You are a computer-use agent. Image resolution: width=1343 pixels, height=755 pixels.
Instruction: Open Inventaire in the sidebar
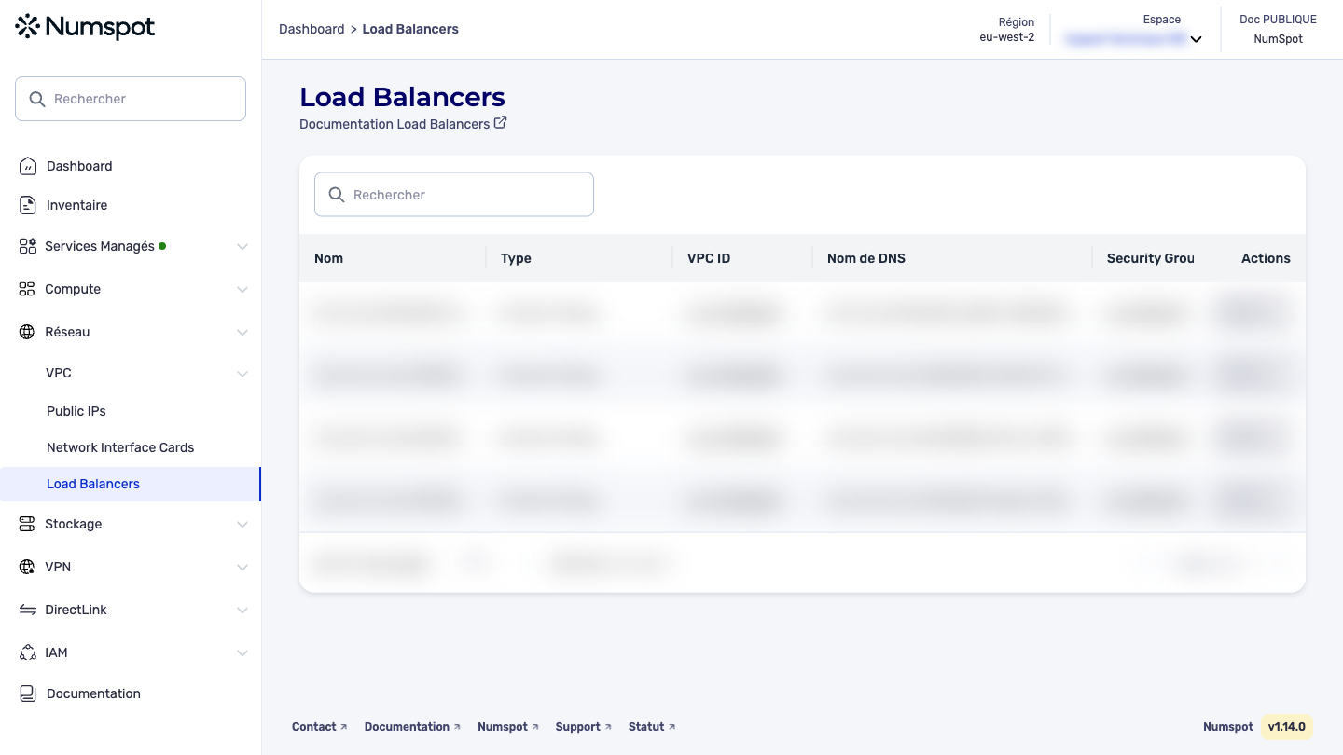click(76, 205)
